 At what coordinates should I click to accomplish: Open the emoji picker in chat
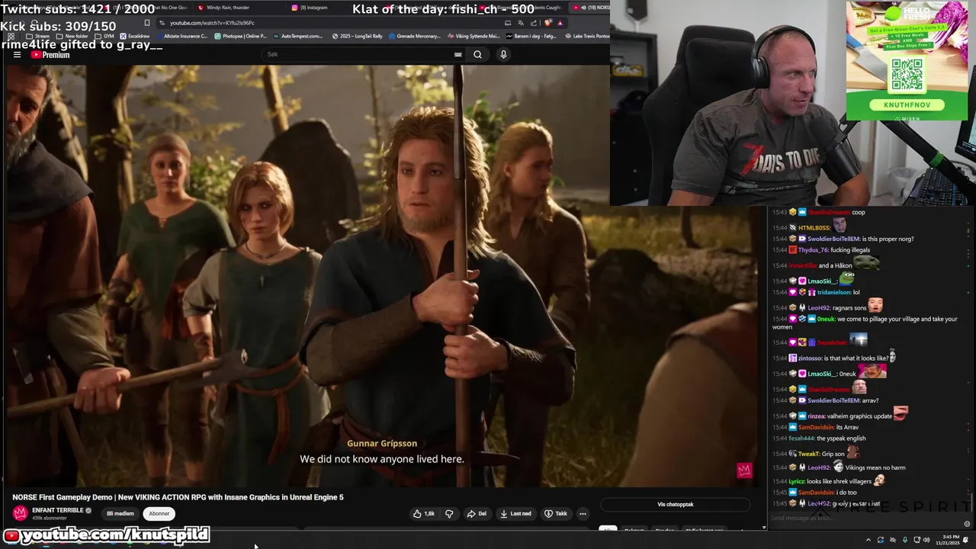967,524
